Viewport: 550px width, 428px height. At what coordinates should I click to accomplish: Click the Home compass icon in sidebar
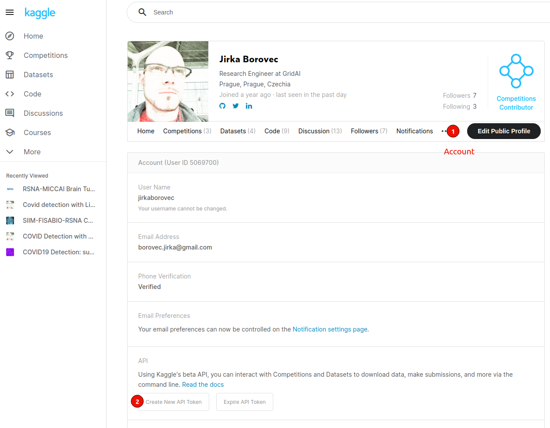[x=10, y=36]
